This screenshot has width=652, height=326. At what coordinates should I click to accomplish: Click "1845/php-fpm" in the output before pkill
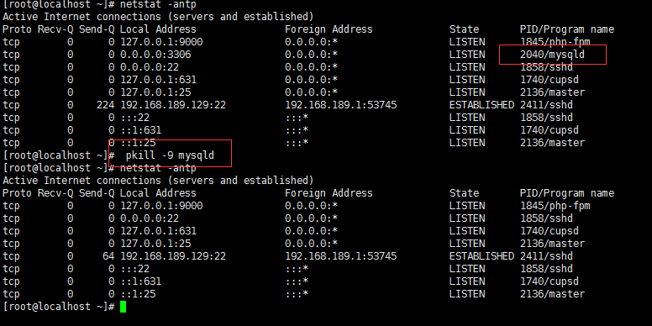pyautogui.click(x=555, y=41)
